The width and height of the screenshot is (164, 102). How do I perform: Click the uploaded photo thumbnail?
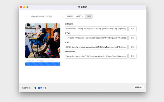click(43, 41)
